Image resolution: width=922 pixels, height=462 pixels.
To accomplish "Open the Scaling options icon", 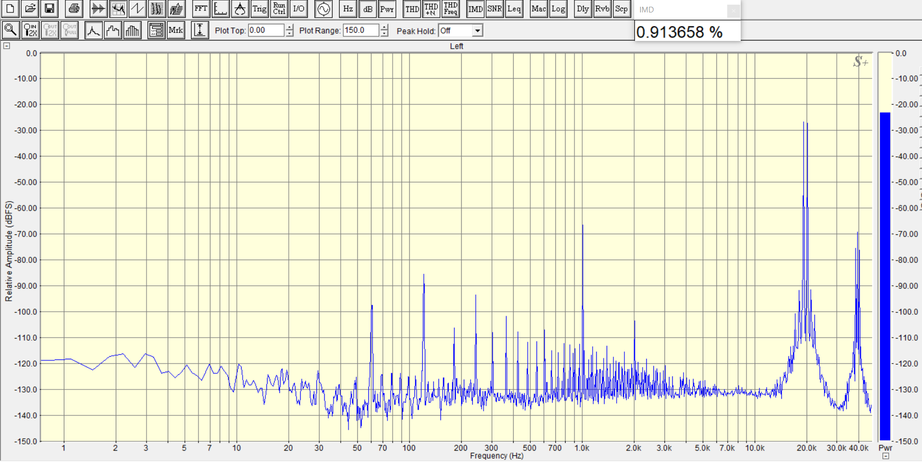I will [x=220, y=9].
